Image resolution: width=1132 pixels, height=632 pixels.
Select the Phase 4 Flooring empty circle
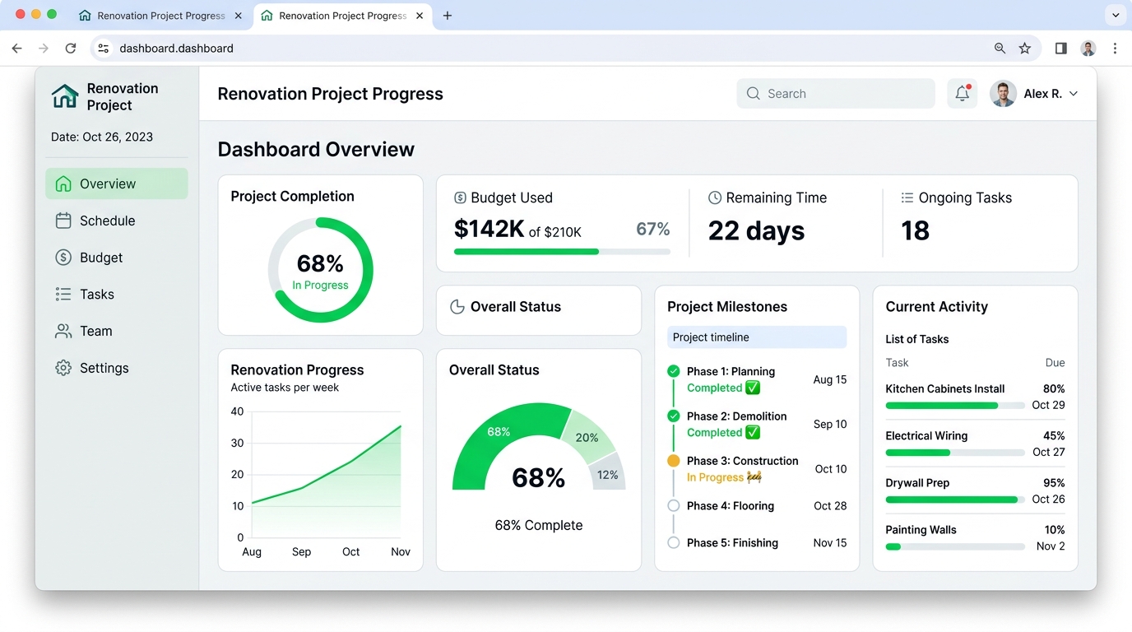[674, 506]
